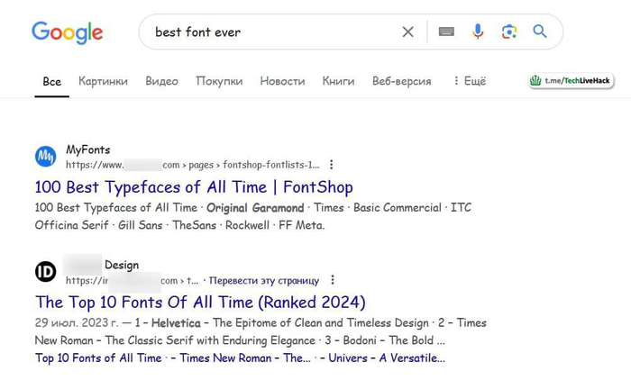Screen dimensions: 631x389
Task: Click the Google logo
Action: pyautogui.click(x=68, y=32)
